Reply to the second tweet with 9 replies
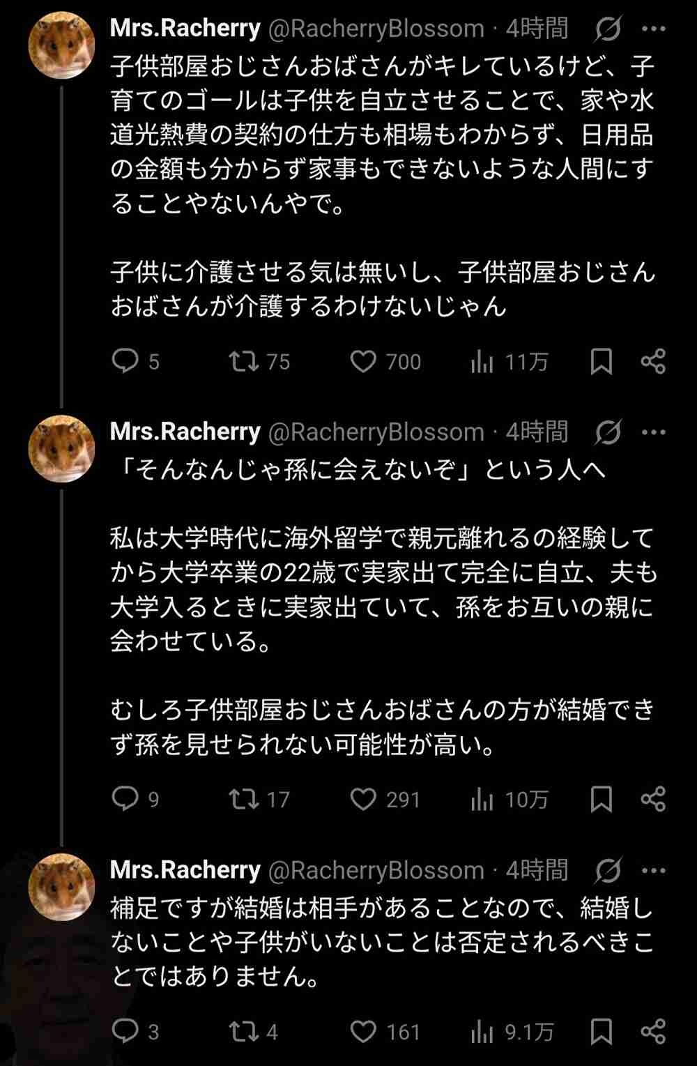Viewport: 697px width, 1066px height. click(x=126, y=799)
